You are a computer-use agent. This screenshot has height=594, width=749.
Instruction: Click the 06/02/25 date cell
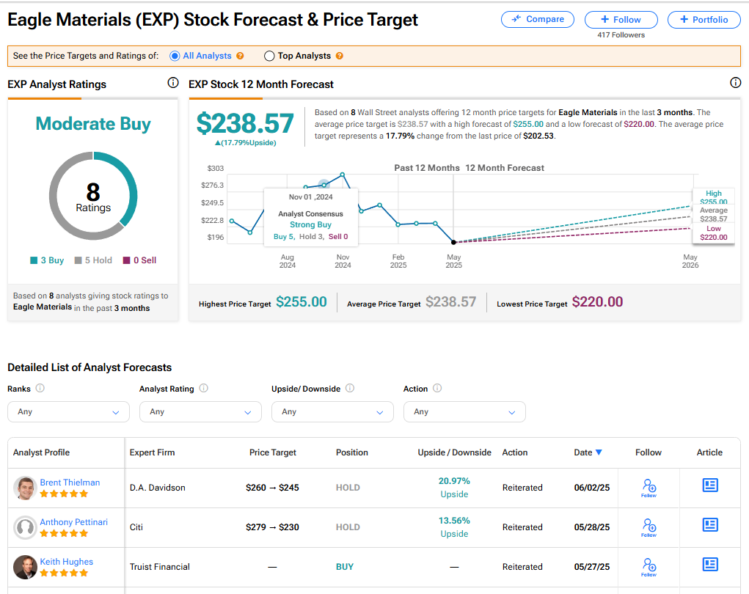click(592, 488)
